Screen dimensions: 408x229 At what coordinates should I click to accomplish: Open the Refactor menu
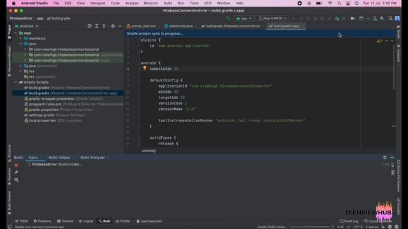[x=151, y=3]
